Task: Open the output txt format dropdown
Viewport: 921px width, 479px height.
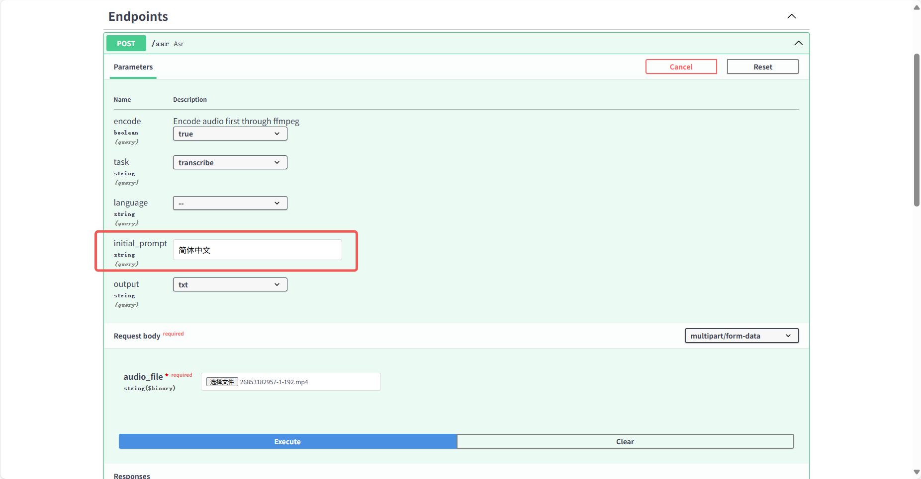Action: click(230, 285)
